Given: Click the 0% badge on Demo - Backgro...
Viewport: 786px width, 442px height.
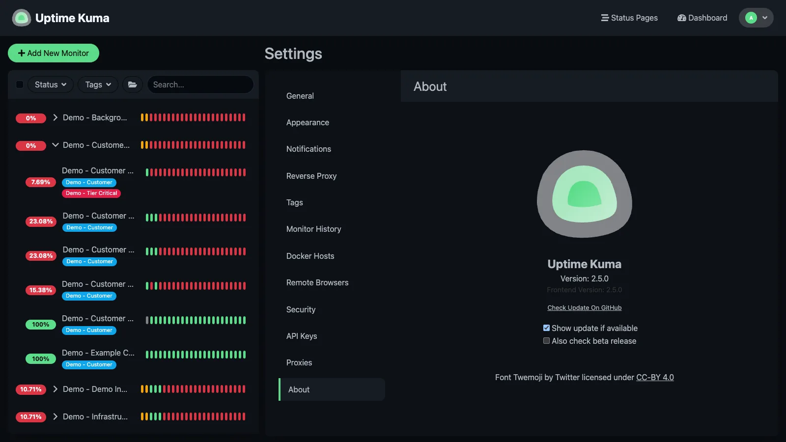Looking at the screenshot, I should (x=31, y=118).
